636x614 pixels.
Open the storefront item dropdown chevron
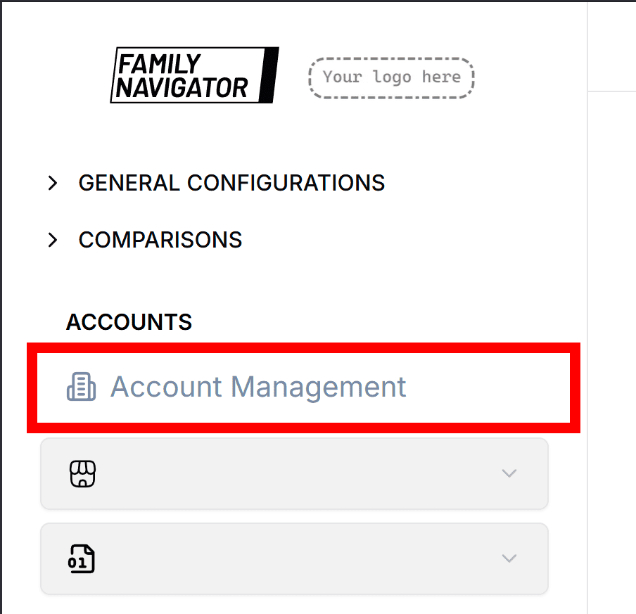(x=509, y=473)
